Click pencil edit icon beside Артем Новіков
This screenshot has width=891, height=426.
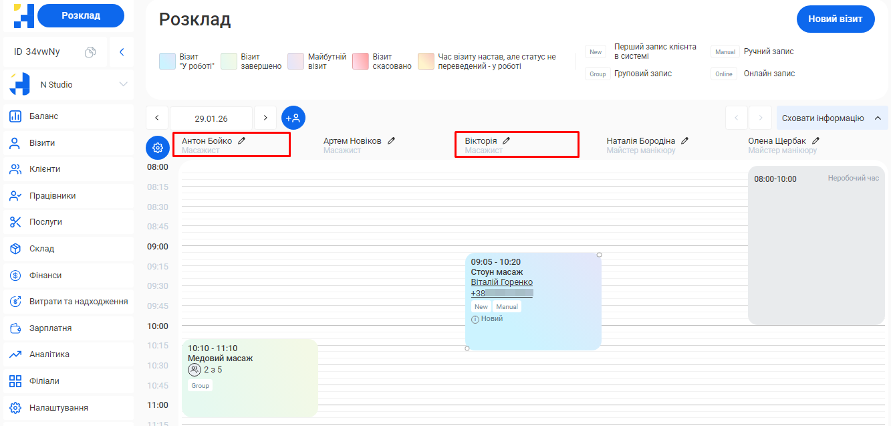click(x=392, y=141)
